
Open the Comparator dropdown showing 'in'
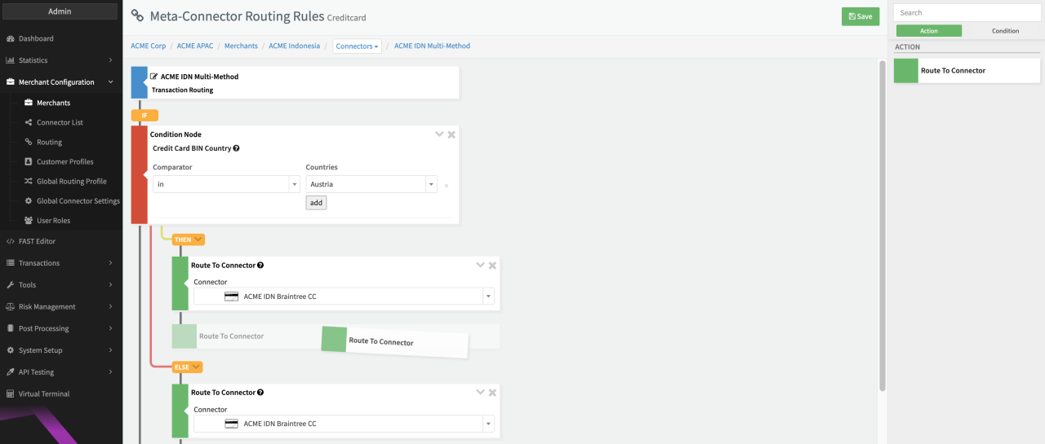pyautogui.click(x=226, y=184)
